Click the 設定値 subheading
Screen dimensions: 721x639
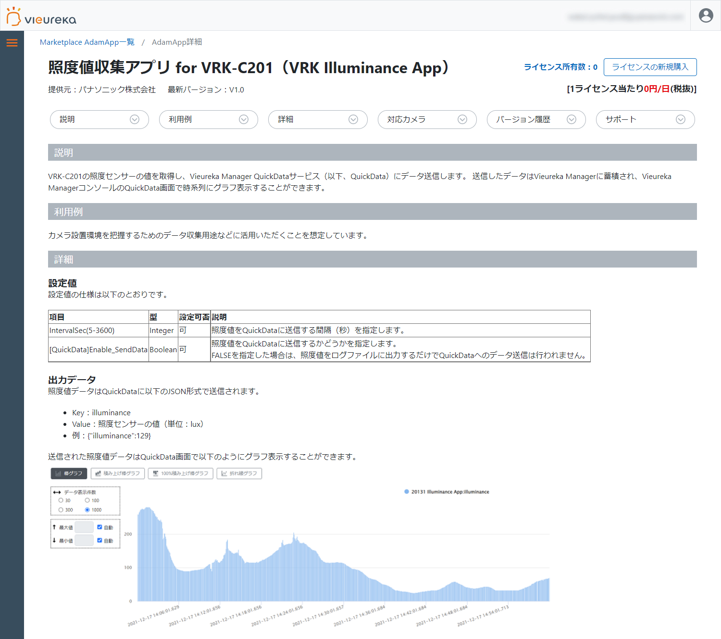pyautogui.click(x=62, y=283)
